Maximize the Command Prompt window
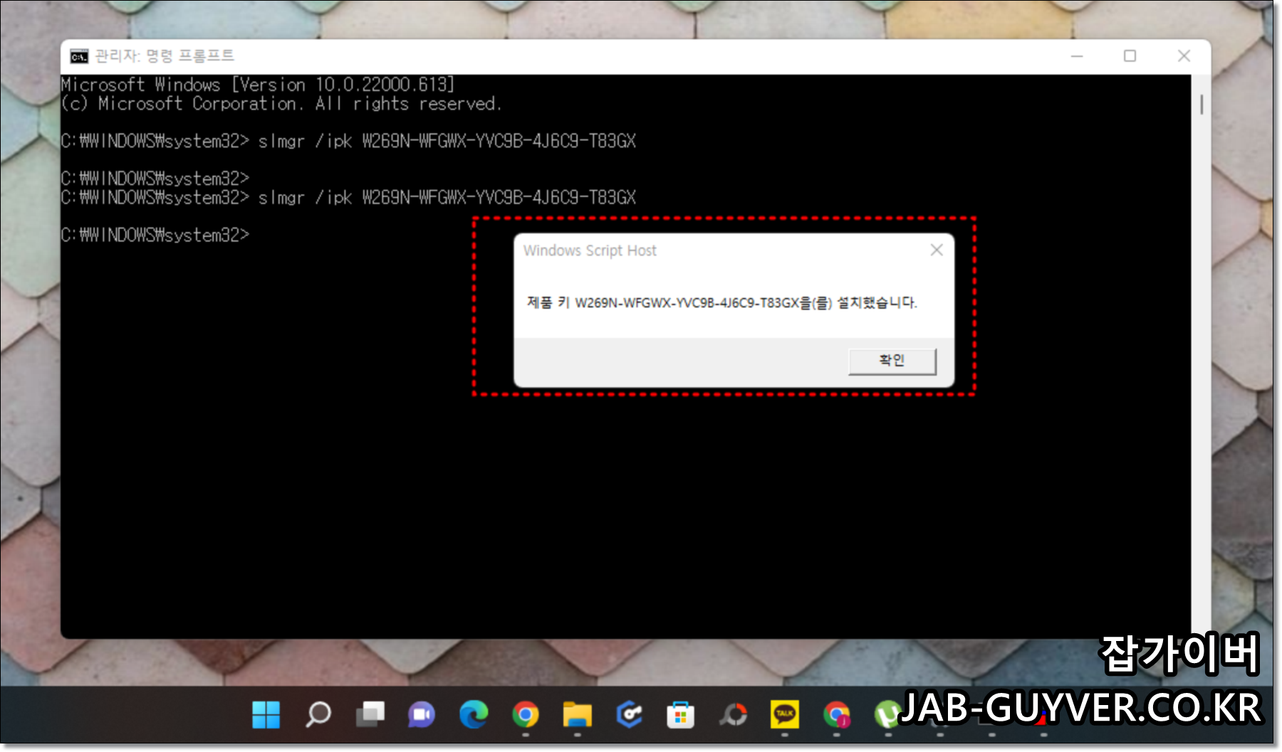The image size is (1282, 752). click(x=1130, y=56)
